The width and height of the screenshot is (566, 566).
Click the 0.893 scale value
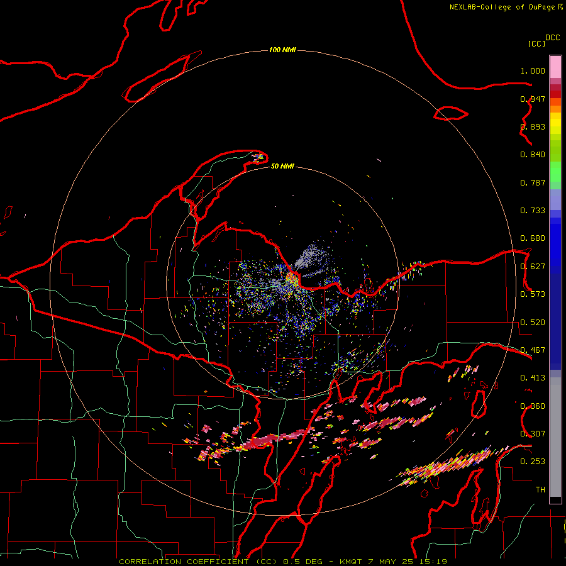[x=533, y=126]
